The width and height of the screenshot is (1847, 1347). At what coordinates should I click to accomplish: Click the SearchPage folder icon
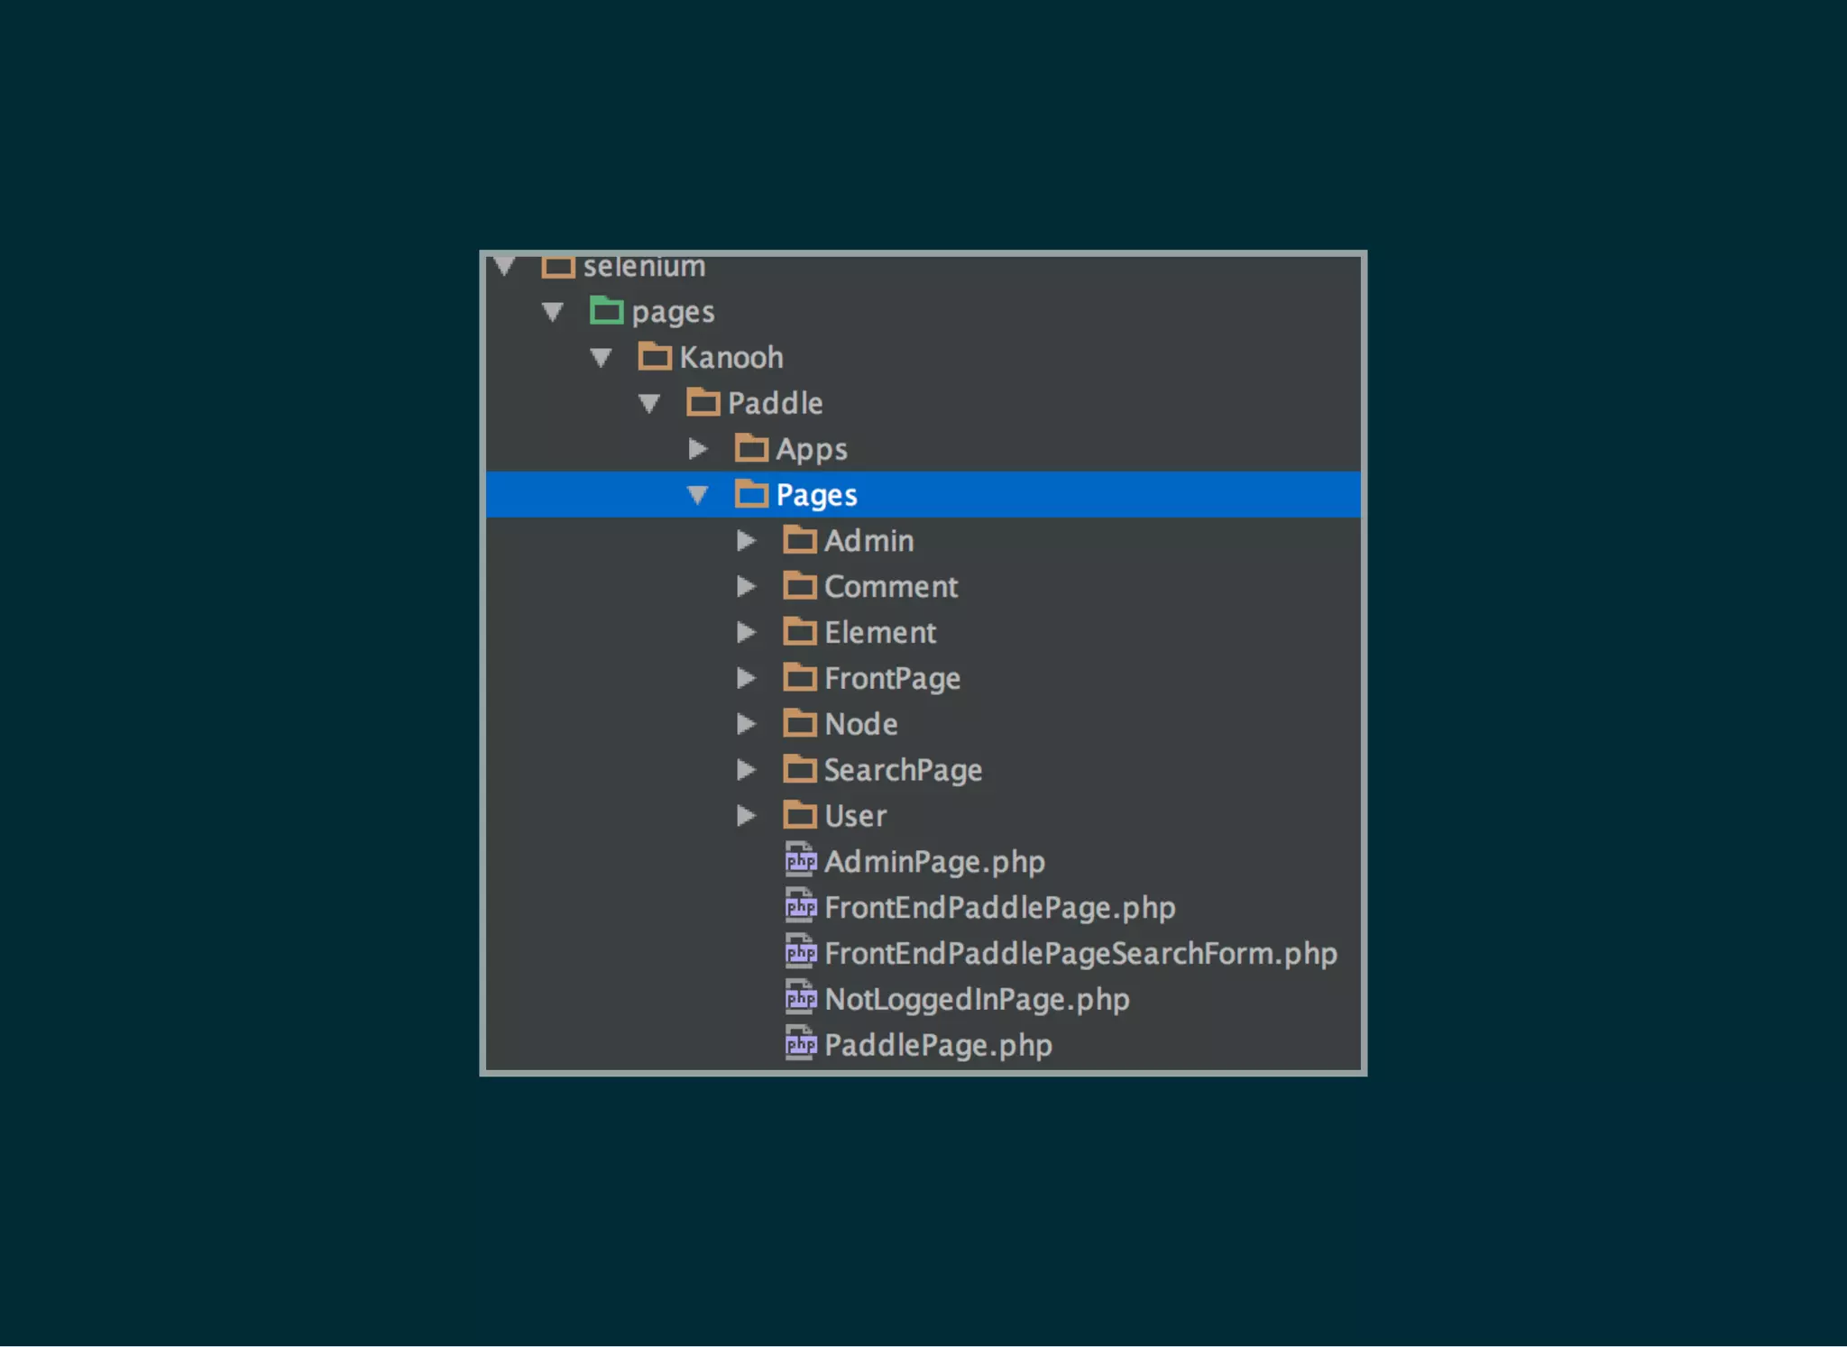(x=799, y=769)
